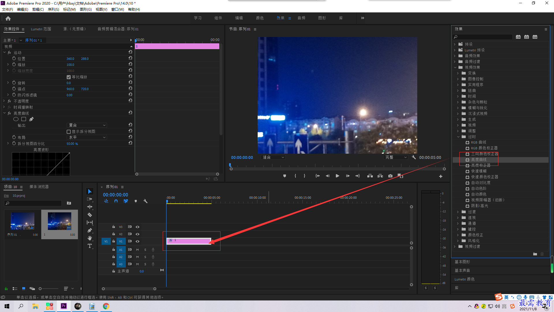Select the Ripple Edit tool
The width and height of the screenshot is (554, 312).
[x=90, y=207]
